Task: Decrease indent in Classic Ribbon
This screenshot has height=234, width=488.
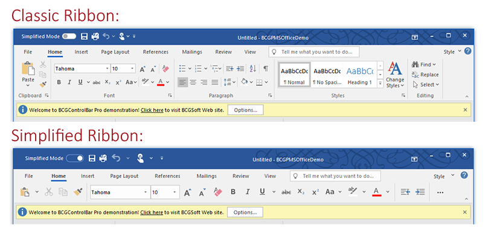Action: pos(230,69)
